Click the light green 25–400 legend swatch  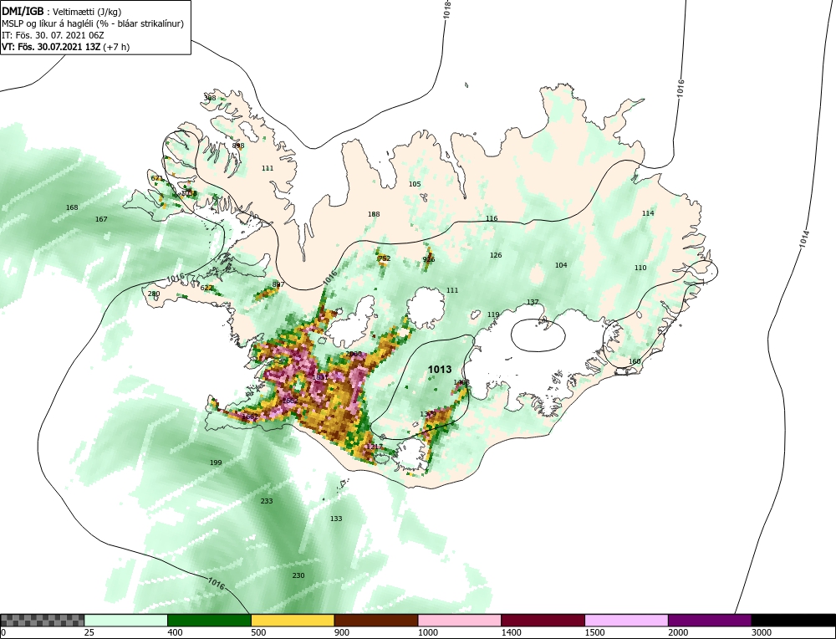pyautogui.click(x=126, y=620)
